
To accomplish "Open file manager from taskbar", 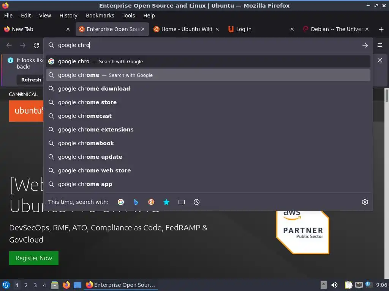I will click(x=55, y=285).
